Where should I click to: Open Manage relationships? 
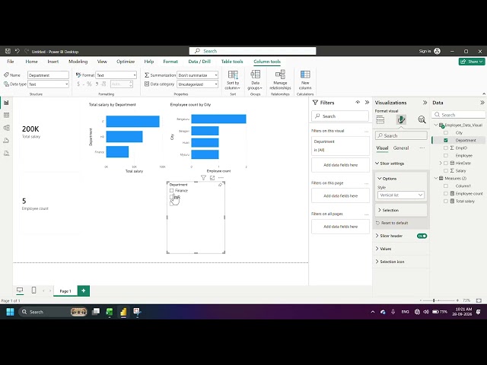tap(280, 80)
